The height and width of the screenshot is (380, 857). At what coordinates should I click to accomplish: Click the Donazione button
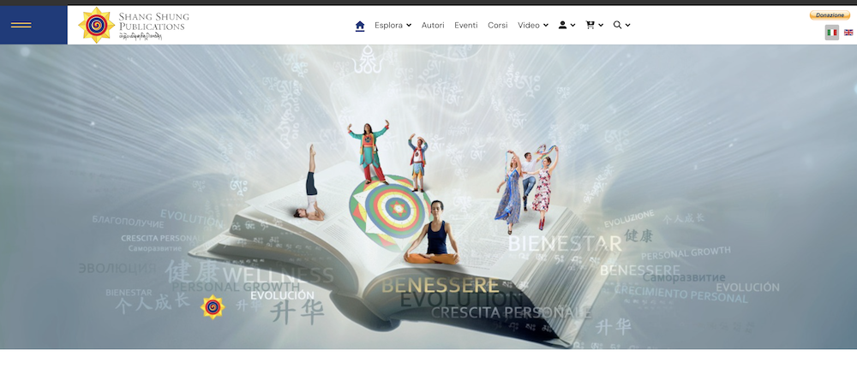click(x=830, y=15)
